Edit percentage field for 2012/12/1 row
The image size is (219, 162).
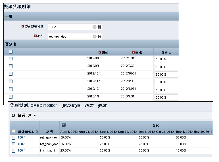[x=166, y=90]
